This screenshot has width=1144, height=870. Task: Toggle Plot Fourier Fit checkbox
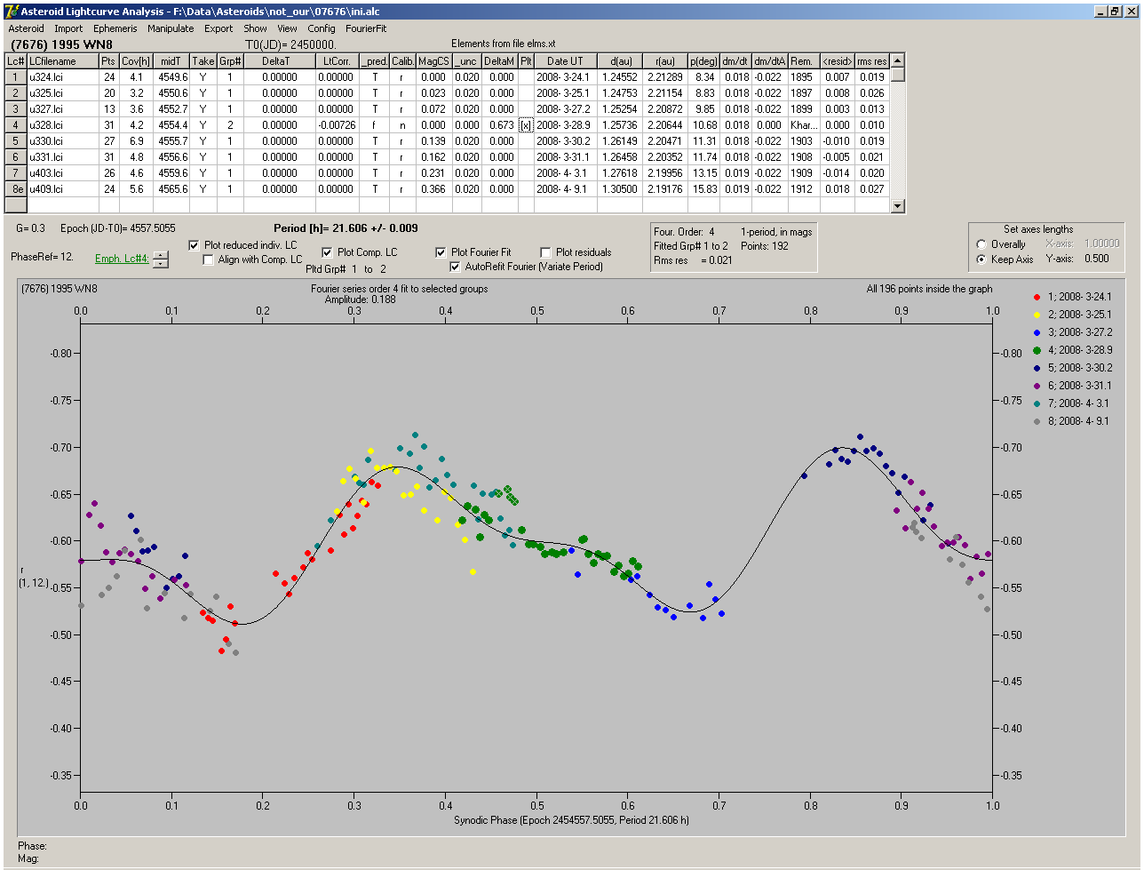click(x=440, y=252)
